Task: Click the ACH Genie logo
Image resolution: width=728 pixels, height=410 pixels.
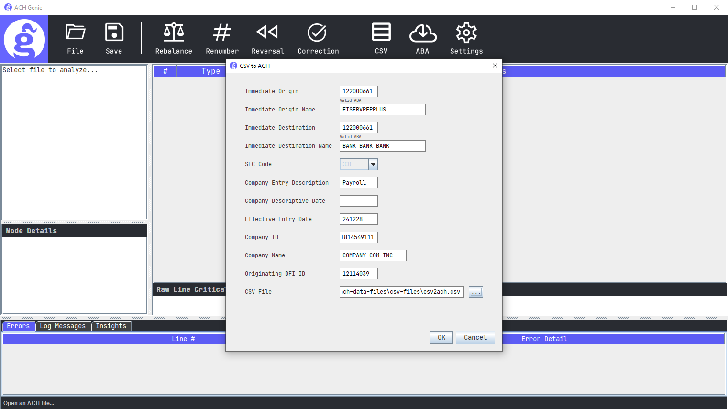Action: (x=24, y=39)
